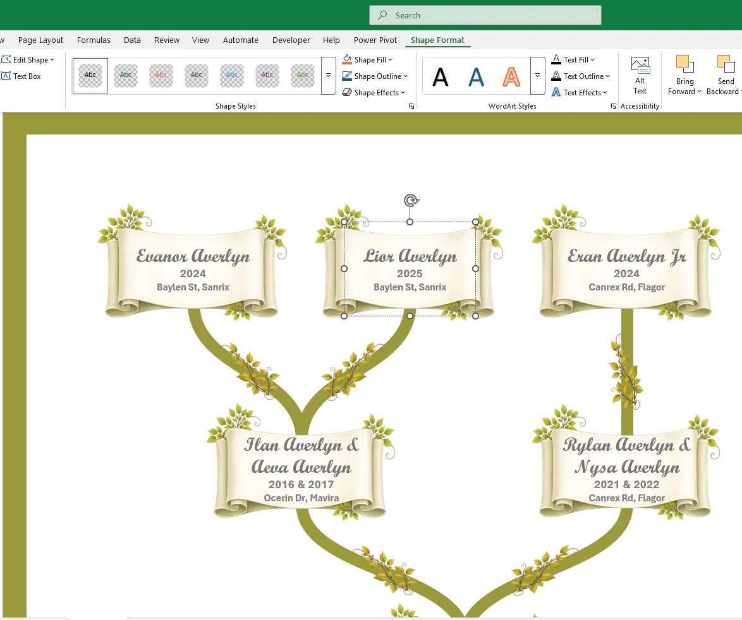Switch to the Page Layout tab
This screenshot has width=742, height=620.
(40, 40)
